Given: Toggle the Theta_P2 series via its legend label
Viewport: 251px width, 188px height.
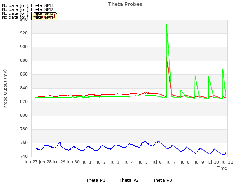Looking at the screenshot, I should (129, 180).
